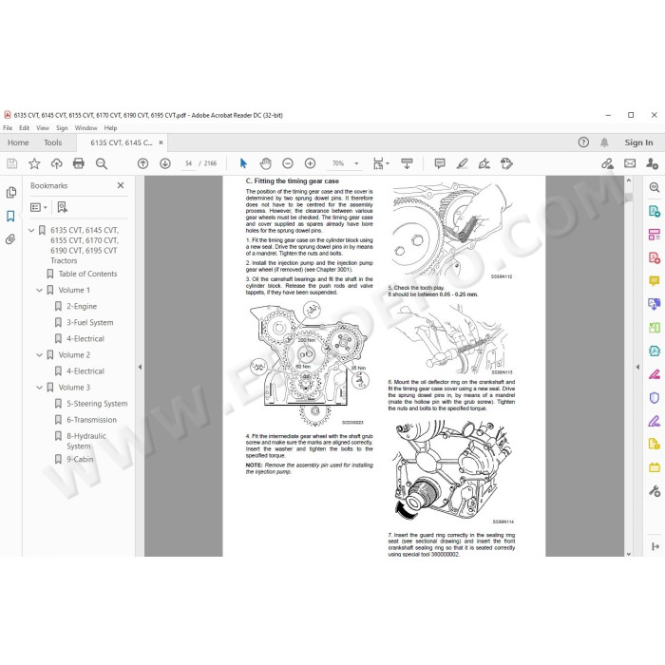Collapse Volume 2 bookmark
The image size is (665, 665).
[40, 355]
